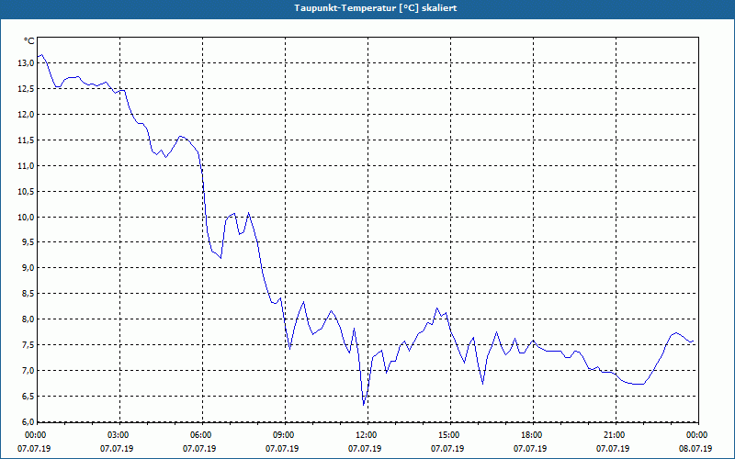Click the 18:00 time label

click(x=531, y=435)
